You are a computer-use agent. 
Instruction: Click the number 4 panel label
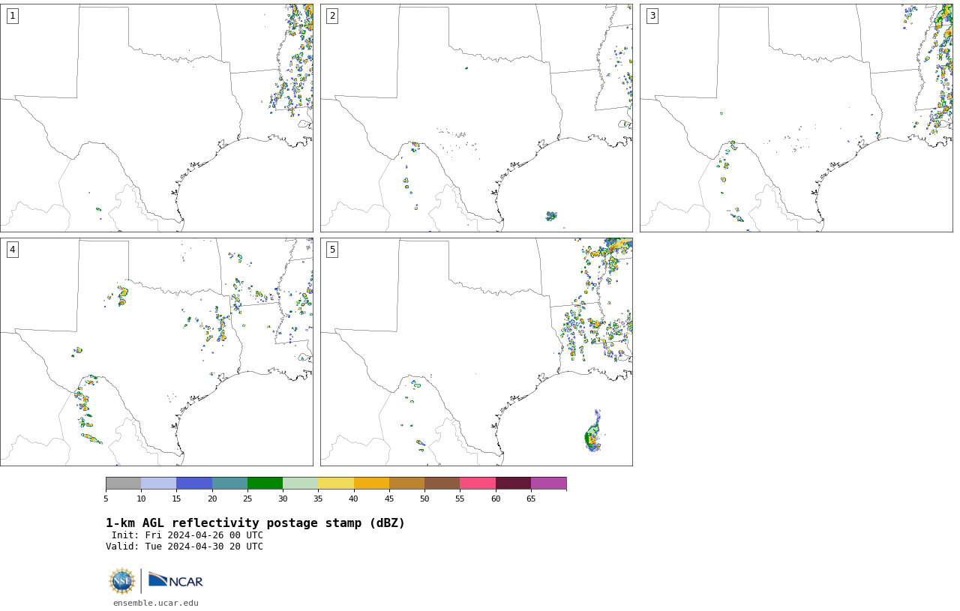(13, 250)
